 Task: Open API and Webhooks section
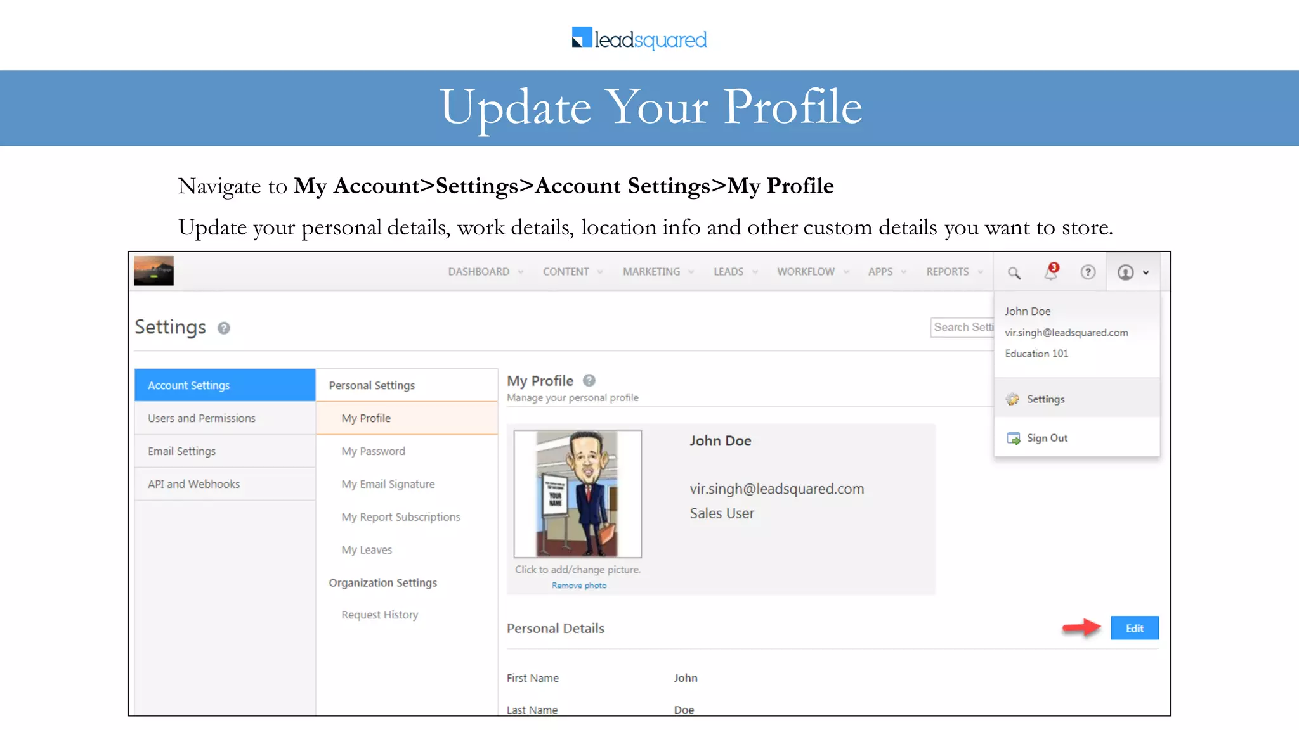point(225,484)
